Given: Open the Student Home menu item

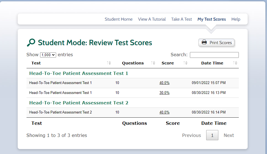Looking at the screenshot, I should 119,19.
